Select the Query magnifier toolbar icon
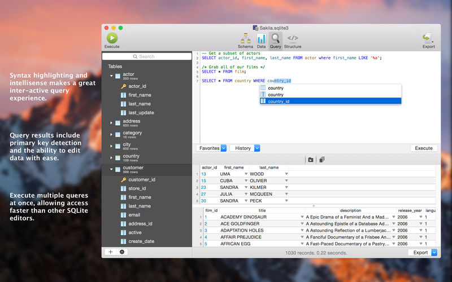Image resolution: width=452 pixels, height=282 pixels. 275,39
